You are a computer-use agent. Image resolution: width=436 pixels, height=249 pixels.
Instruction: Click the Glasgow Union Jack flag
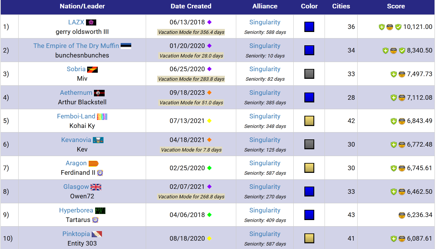point(95,187)
